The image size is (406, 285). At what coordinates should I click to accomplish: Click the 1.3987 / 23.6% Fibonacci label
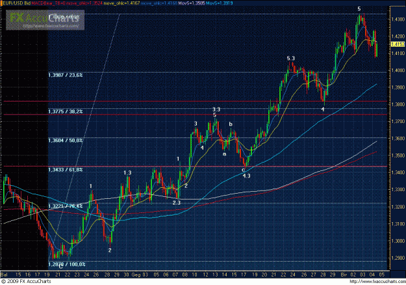click(65, 75)
